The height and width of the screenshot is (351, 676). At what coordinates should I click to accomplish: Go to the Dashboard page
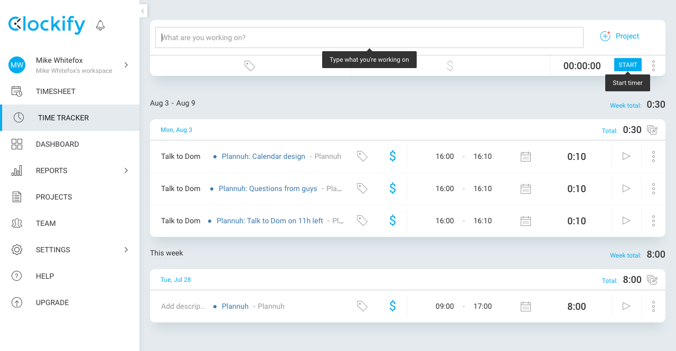coord(70,144)
